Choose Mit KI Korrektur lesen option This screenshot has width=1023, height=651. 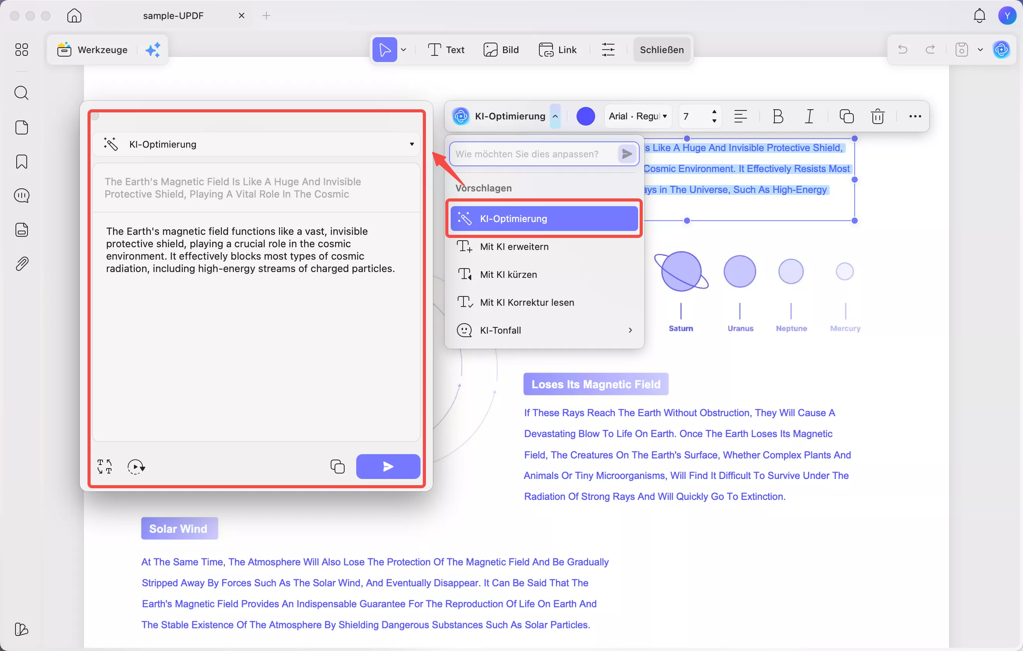[527, 302]
